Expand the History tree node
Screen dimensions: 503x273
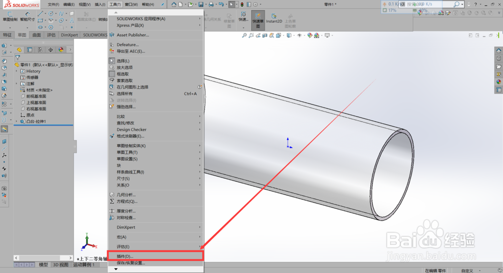(17, 71)
